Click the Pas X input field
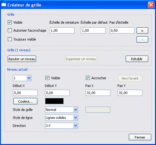 point(98,93)
